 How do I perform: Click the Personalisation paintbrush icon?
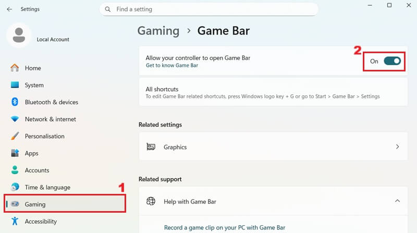pyautogui.click(x=15, y=136)
